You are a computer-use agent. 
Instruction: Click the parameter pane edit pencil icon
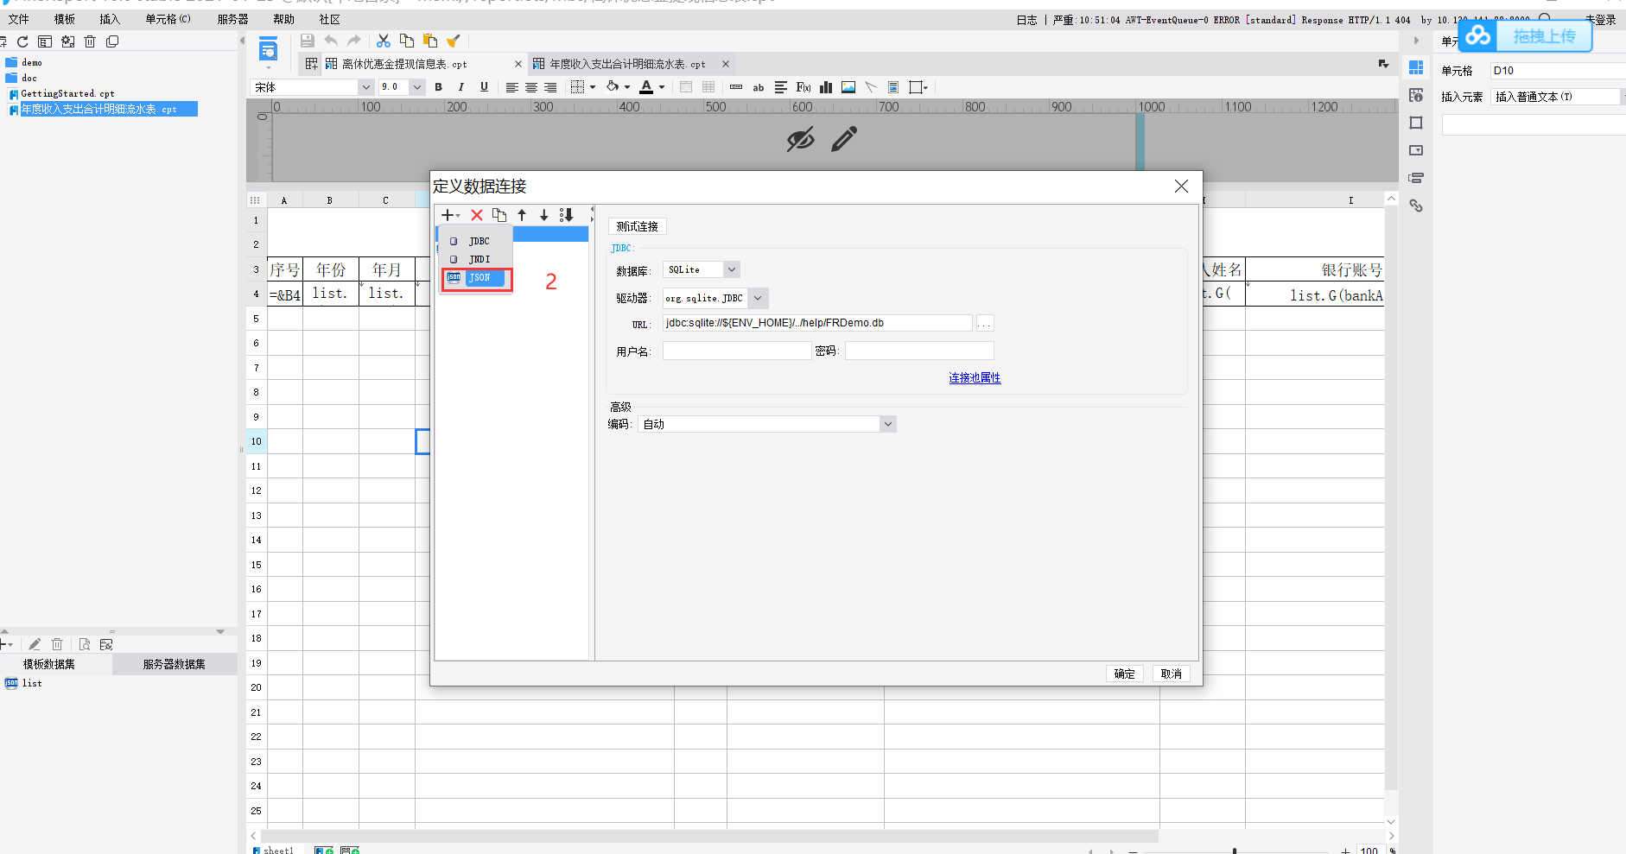[x=844, y=139]
